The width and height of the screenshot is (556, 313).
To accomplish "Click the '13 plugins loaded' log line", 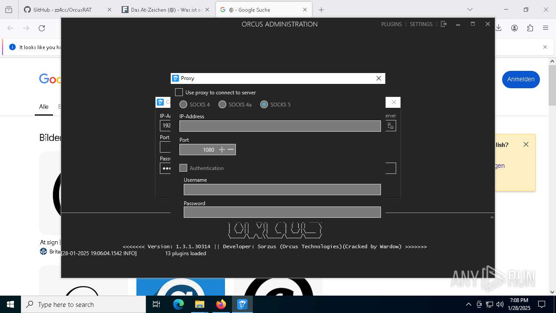I will (185, 253).
